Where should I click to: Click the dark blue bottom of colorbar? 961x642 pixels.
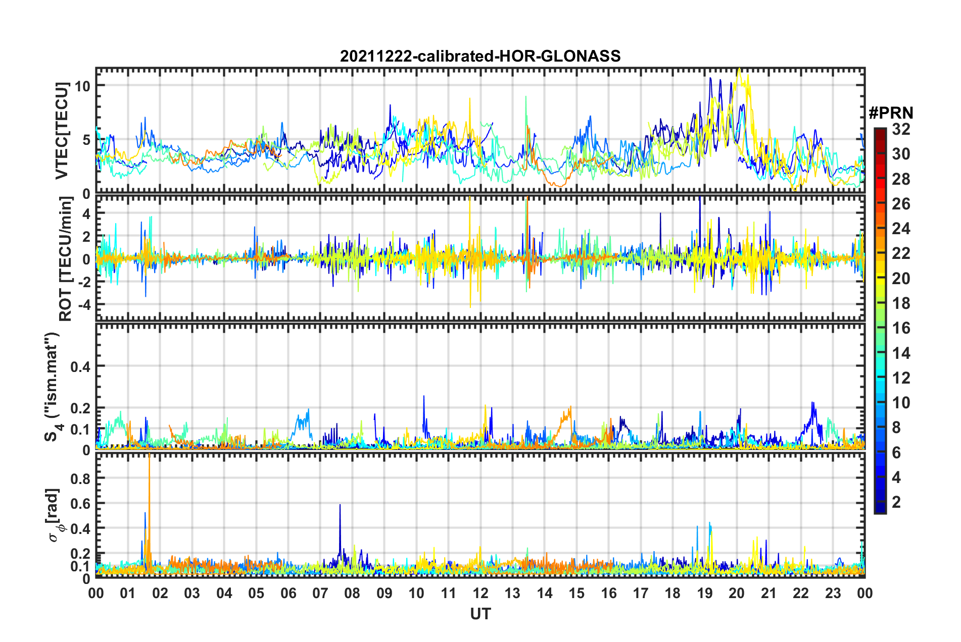click(880, 509)
